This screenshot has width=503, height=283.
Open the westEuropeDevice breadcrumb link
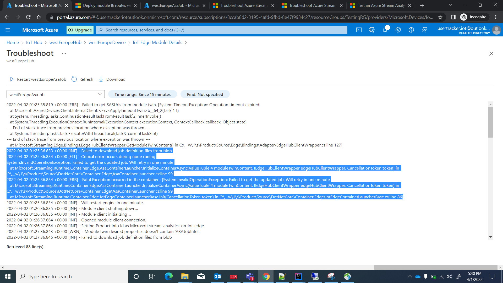point(107,42)
